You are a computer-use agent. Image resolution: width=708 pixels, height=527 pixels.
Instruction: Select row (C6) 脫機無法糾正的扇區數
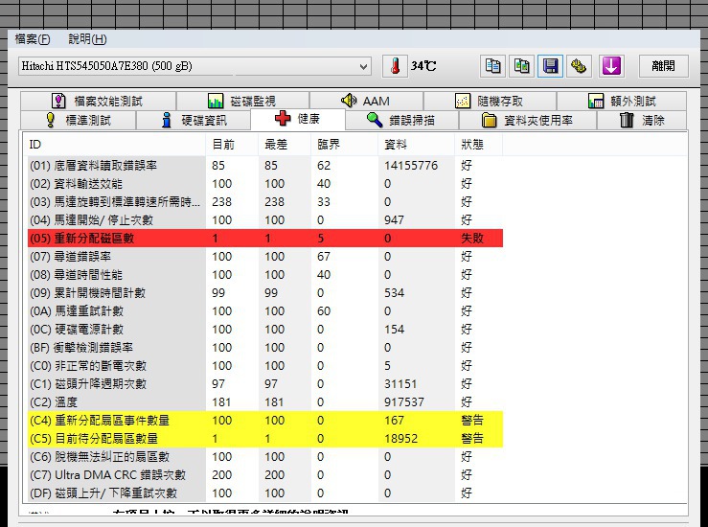click(x=265, y=456)
